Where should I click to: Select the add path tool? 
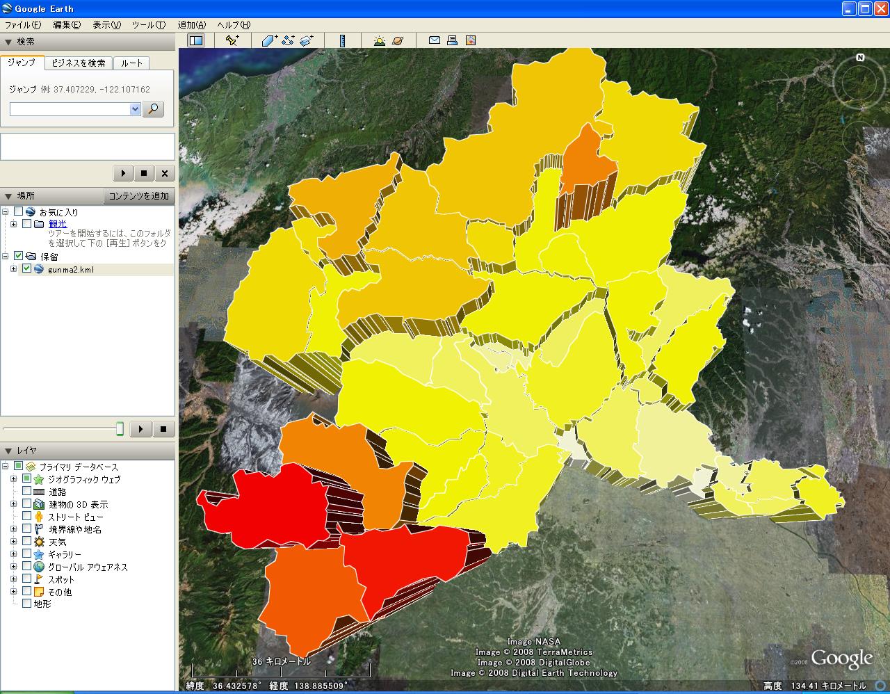tap(288, 41)
